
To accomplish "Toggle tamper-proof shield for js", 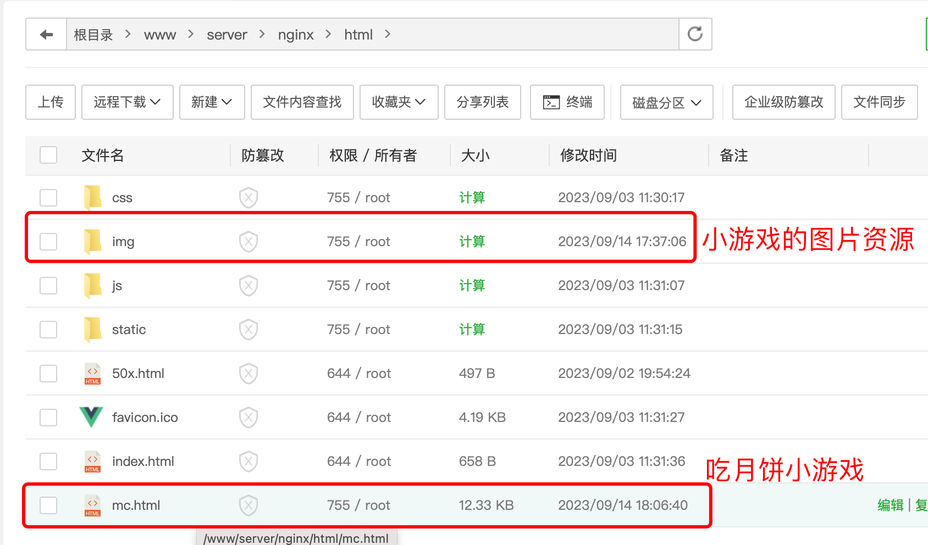I will tap(248, 286).
